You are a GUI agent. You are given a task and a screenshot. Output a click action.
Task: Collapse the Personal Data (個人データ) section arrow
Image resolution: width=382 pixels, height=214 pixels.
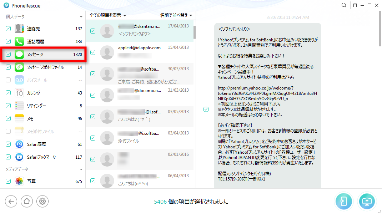81,17
